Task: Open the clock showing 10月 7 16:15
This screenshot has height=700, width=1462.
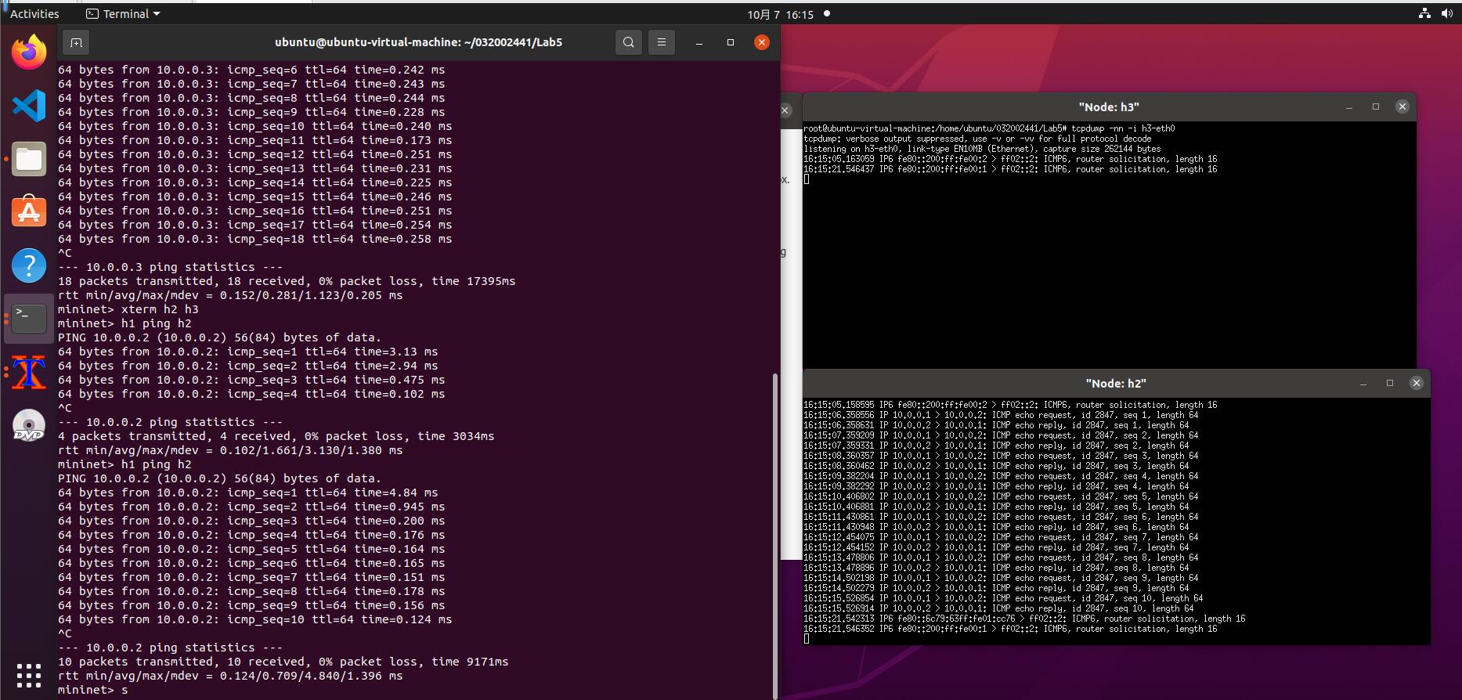Action: coord(781,14)
